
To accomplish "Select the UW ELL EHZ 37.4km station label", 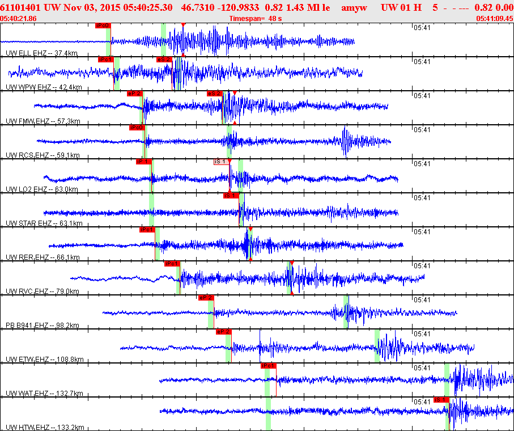I will tap(41, 53).
